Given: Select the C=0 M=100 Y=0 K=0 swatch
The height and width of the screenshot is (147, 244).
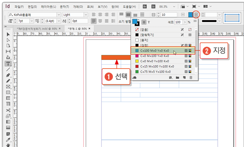Looking at the screenshot, I should click(163, 56).
